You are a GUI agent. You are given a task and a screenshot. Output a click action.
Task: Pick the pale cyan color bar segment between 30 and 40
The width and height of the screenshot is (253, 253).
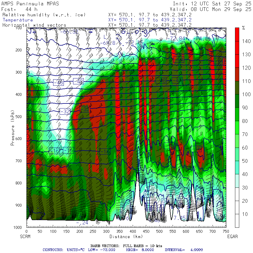pos(237,181)
